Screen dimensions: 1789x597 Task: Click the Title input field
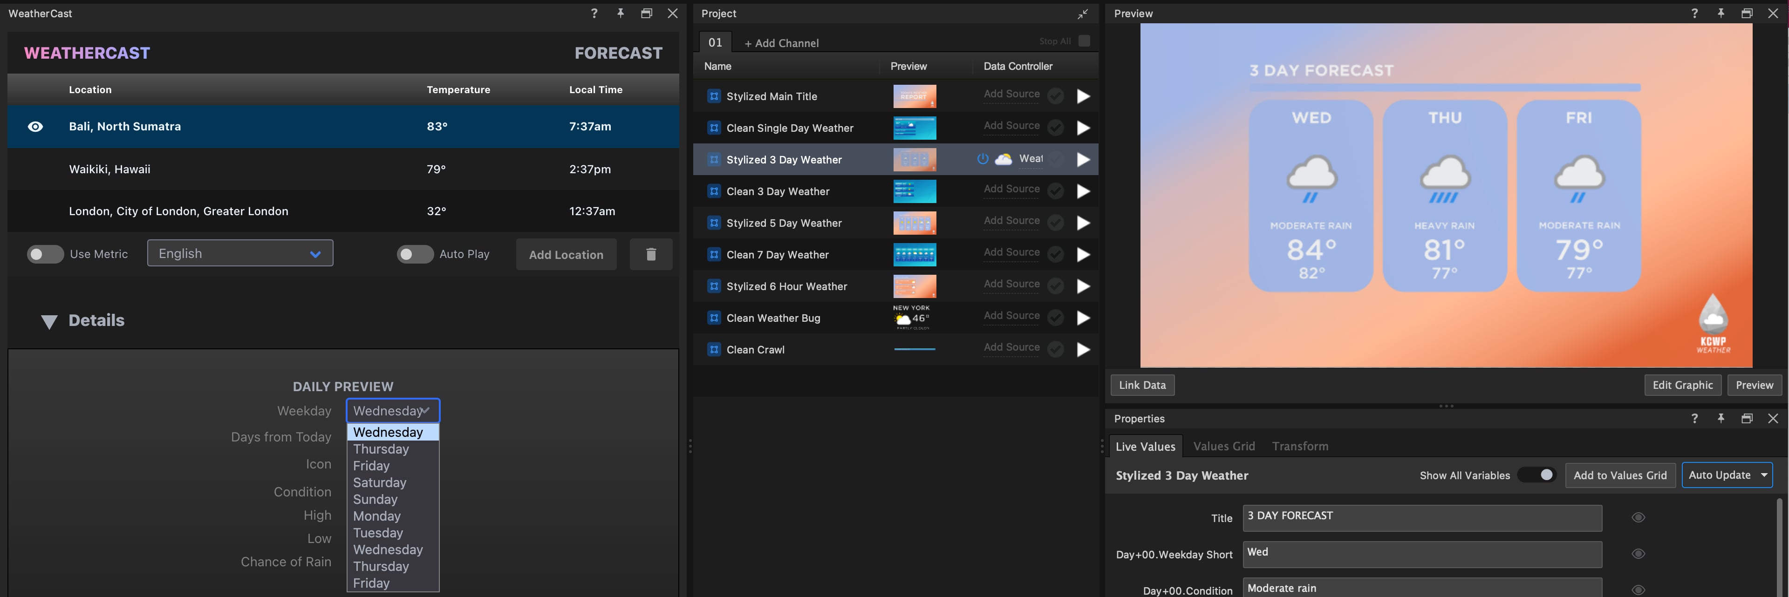pyautogui.click(x=1421, y=518)
